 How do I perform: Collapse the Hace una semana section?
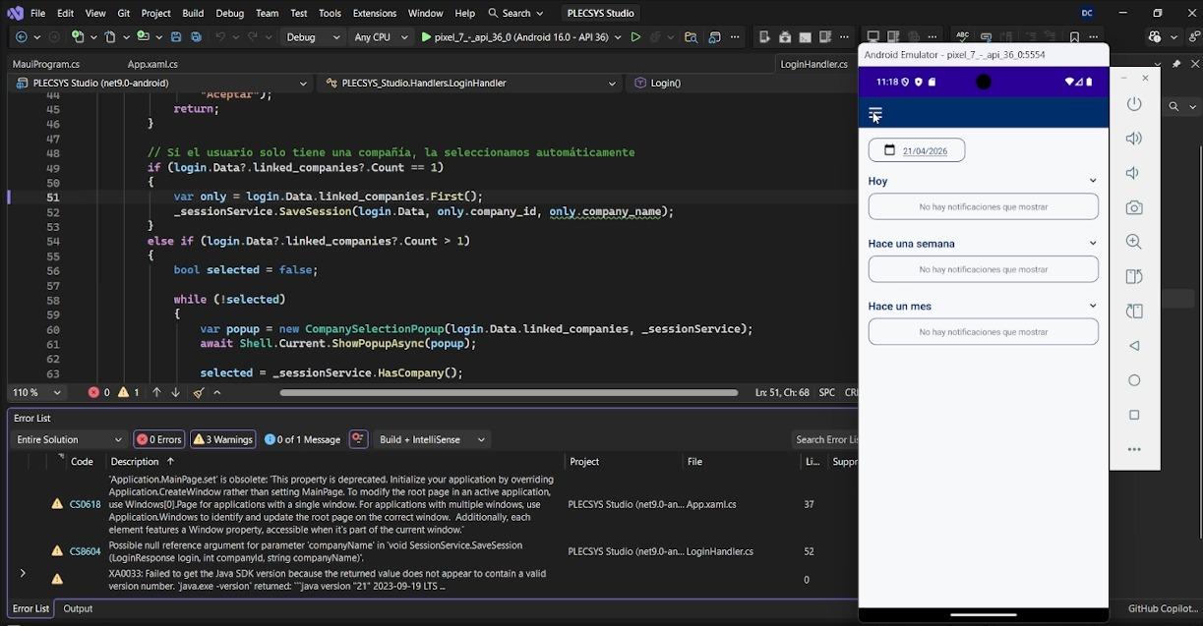(x=1092, y=243)
